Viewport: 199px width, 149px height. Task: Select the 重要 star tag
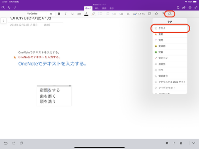(x=170, y=34)
